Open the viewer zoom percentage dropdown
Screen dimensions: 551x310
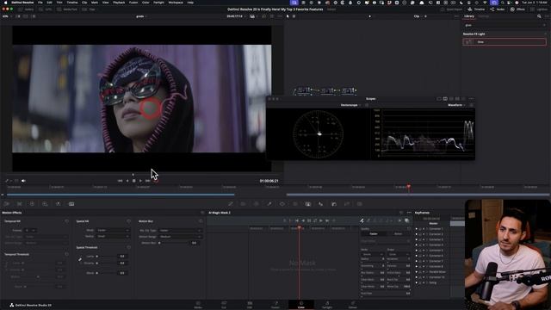(x=7, y=16)
